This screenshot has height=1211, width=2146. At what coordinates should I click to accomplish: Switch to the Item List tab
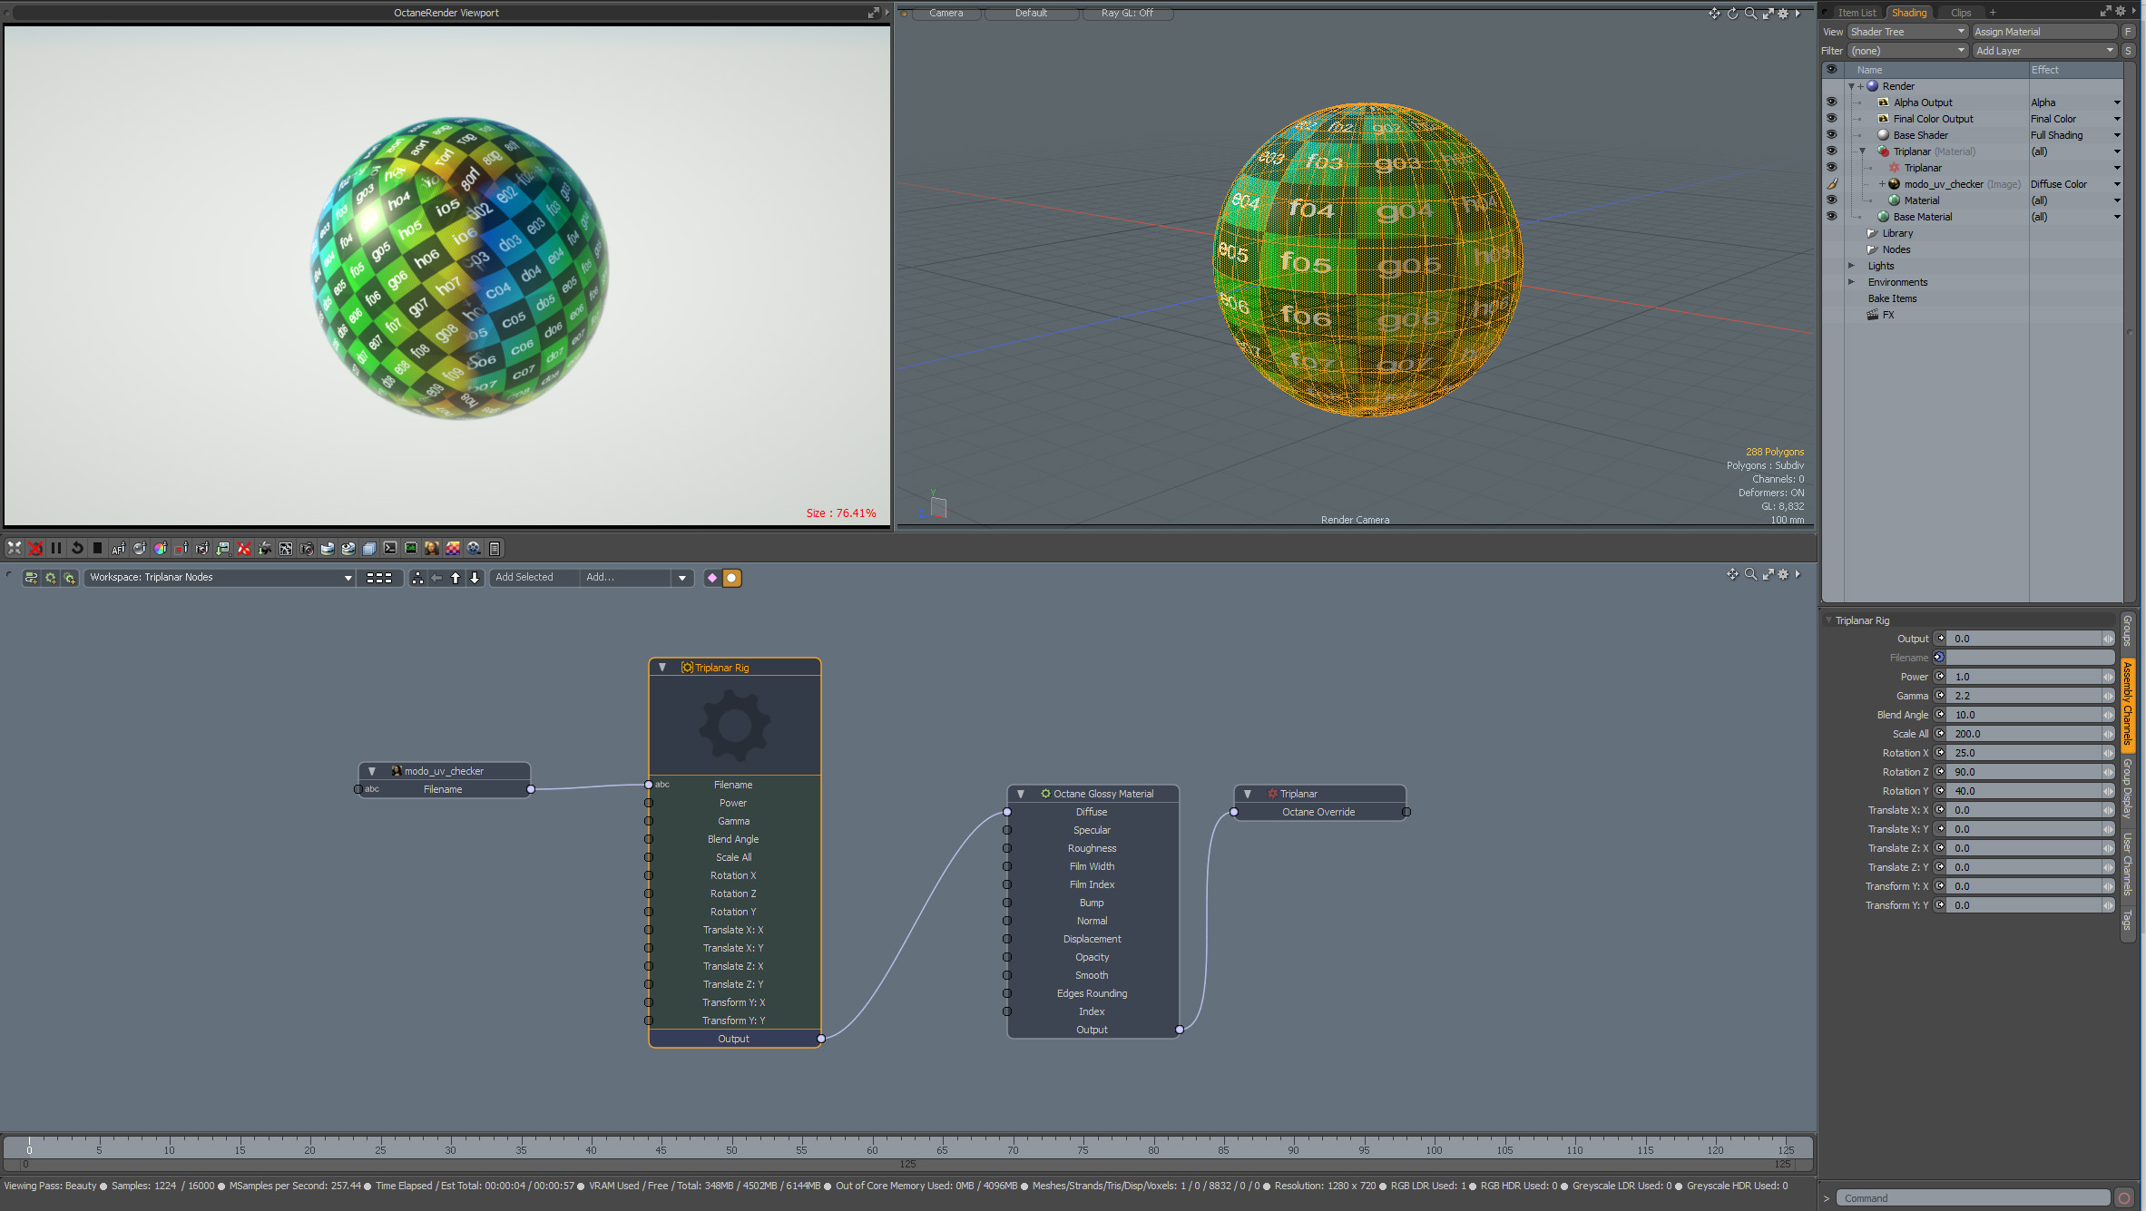[x=1857, y=13]
